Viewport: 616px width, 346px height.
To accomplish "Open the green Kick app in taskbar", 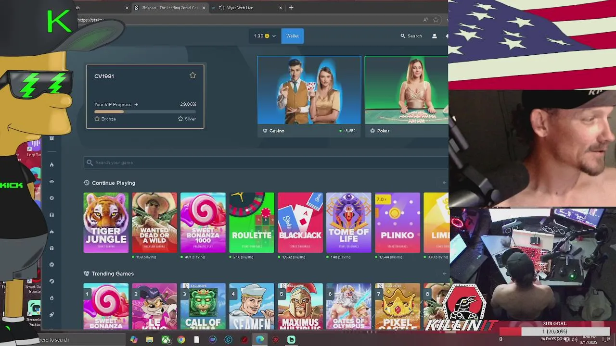I will pos(291,340).
